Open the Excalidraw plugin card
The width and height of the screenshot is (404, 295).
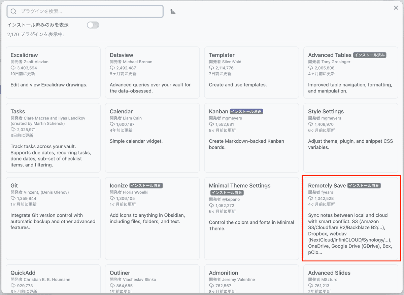click(x=53, y=72)
